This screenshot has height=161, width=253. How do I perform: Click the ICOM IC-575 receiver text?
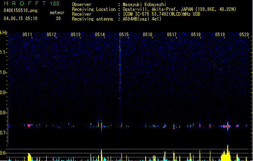coord(161,14)
